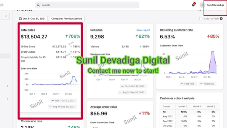
Task: Click Customer cohort analysis title
Action: pos(177,98)
